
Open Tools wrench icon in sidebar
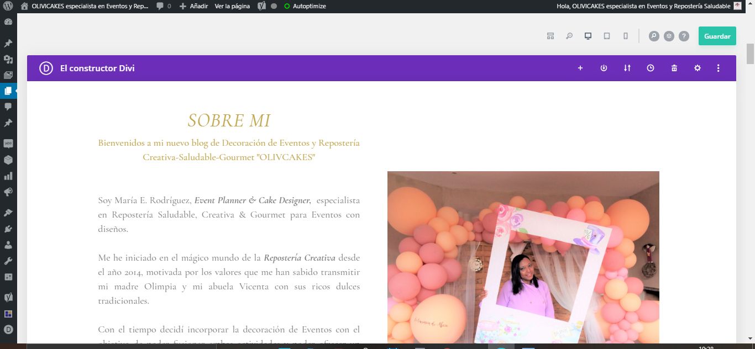click(8, 261)
